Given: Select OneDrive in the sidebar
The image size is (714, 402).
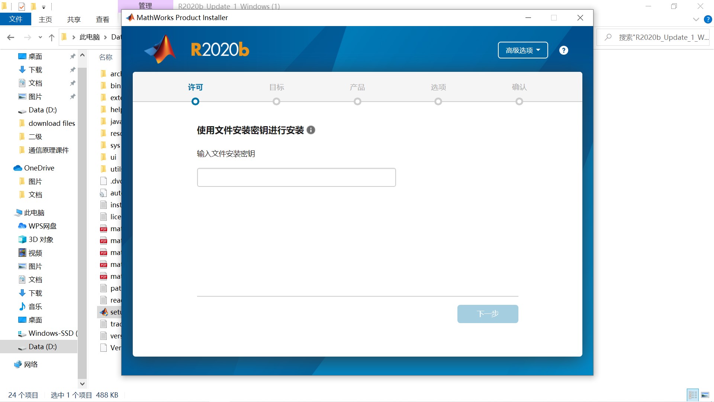Looking at the screenshot, I should tap(39, 168).
